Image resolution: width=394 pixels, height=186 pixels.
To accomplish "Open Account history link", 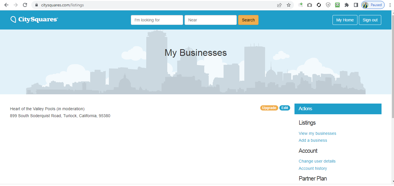I will pyautogui.click(x=313, y=168).
